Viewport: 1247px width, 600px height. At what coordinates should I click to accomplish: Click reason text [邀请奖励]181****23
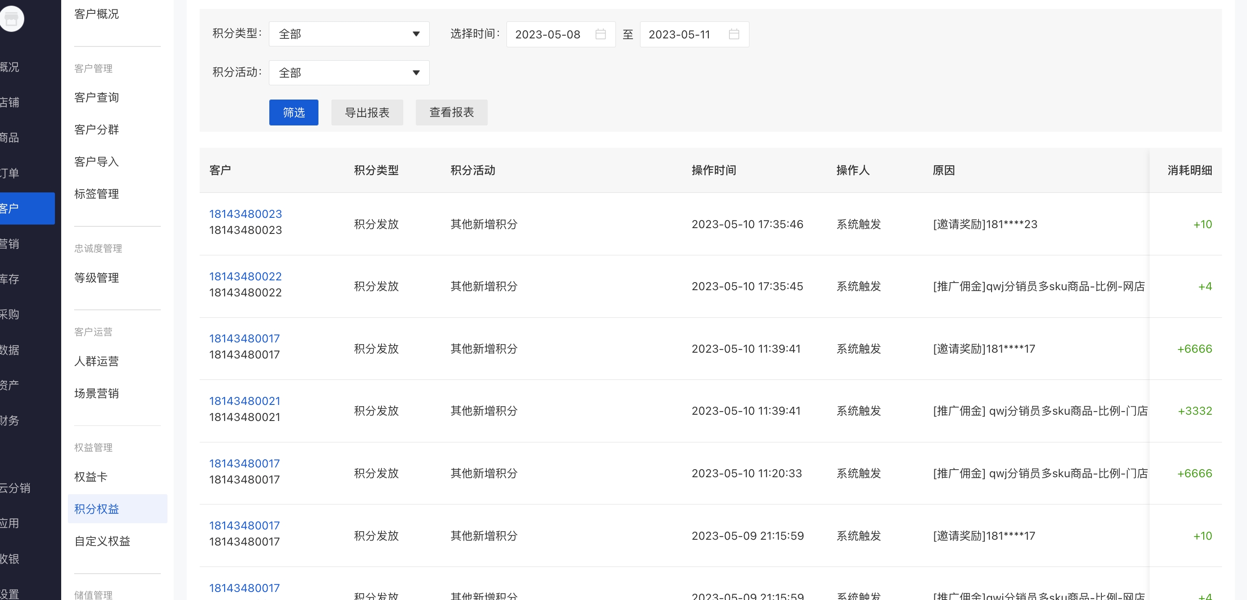click(985, 224)
